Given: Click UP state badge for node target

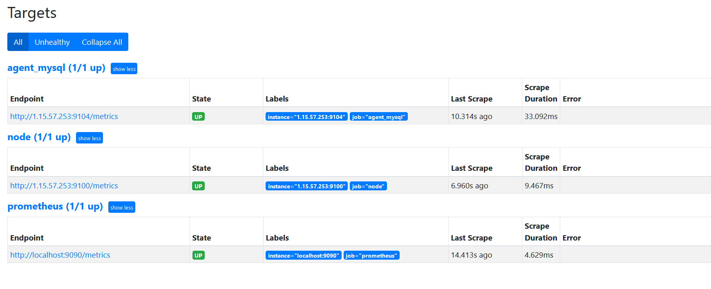Looking at the screenshot, I should click(x=198, y=186).
